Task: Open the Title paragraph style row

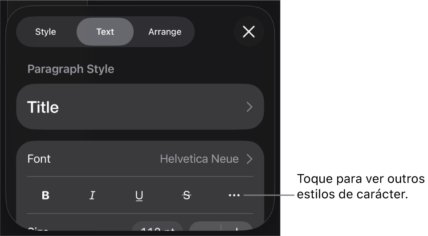Action: point(140,107)
